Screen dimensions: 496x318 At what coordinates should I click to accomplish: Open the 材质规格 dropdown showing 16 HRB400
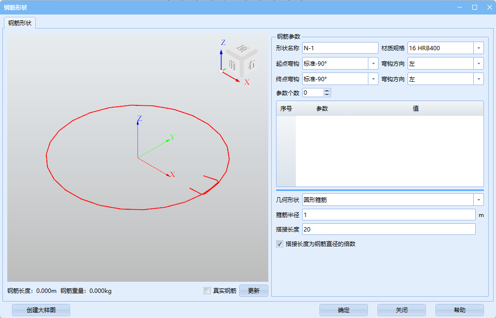point(478,48)
